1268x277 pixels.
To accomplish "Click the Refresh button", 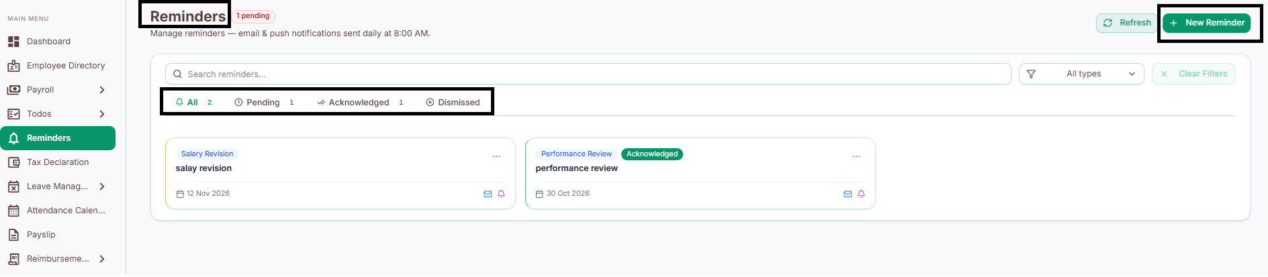I will (1127, 23).
